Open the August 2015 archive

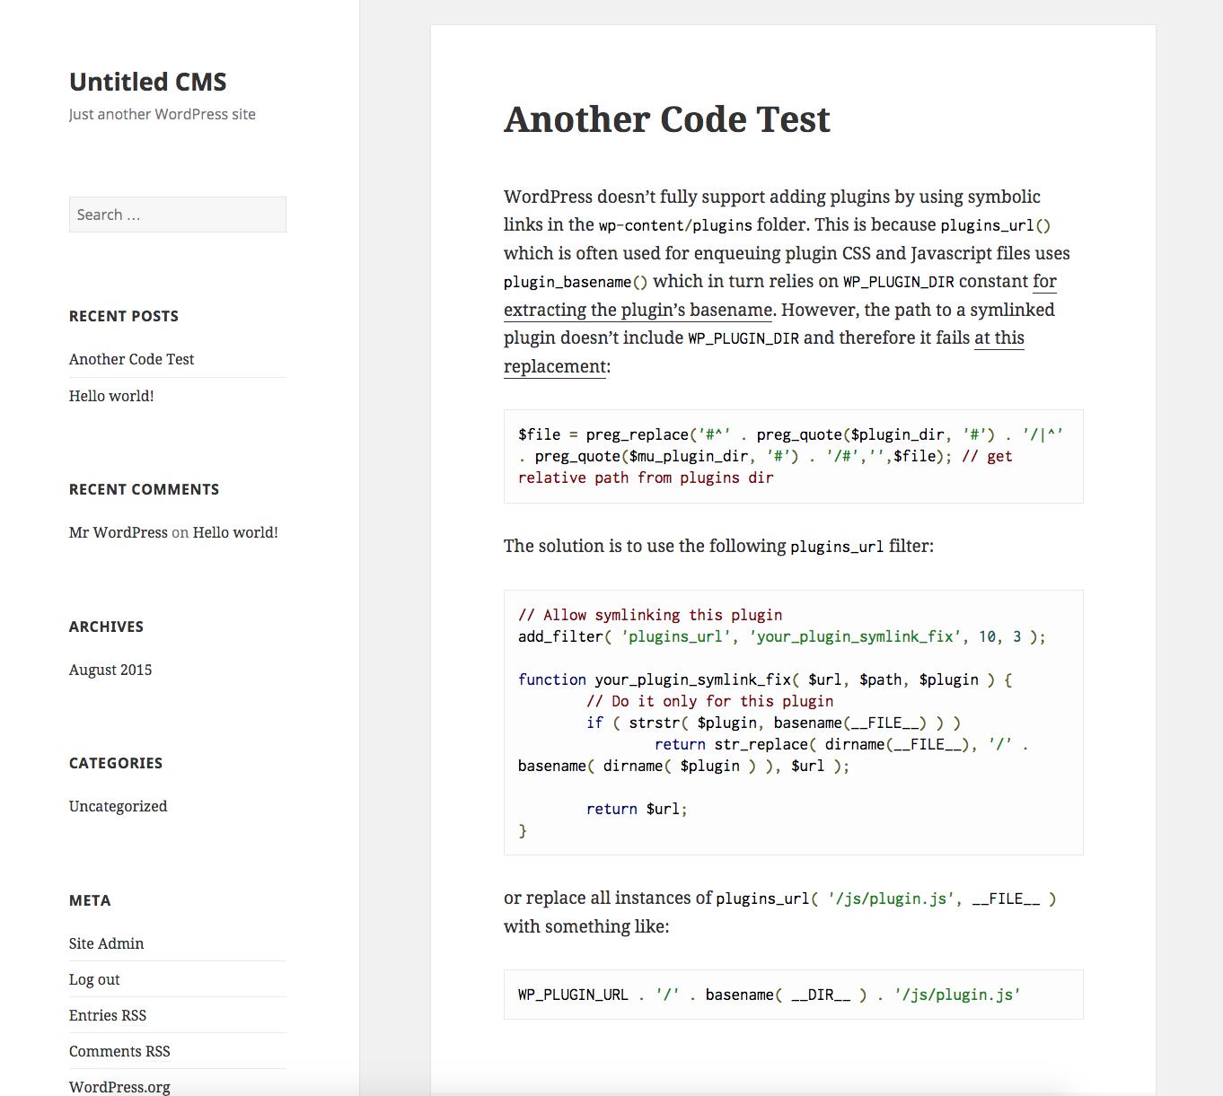[x=110, y=670]
